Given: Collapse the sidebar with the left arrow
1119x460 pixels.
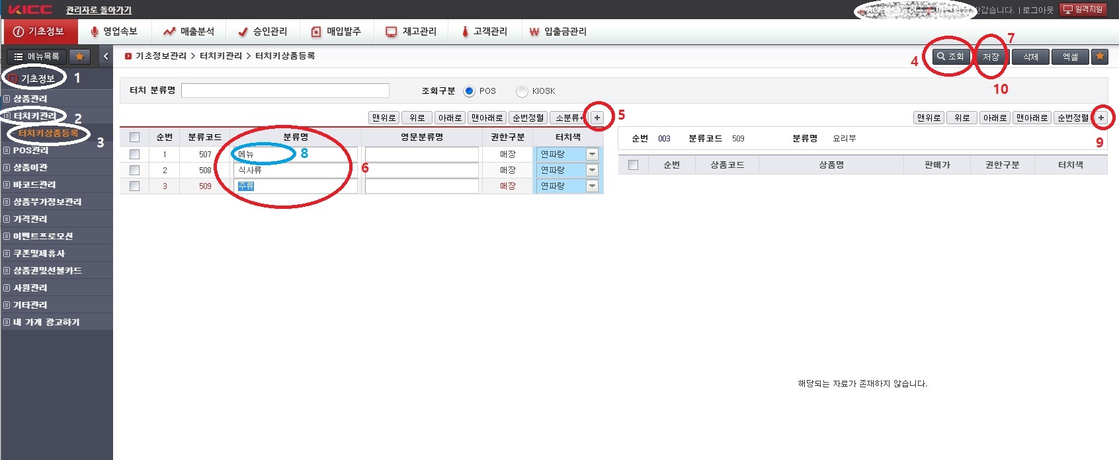Looking at the screenshot, I should pyautogui.click(x=106, y=57).
